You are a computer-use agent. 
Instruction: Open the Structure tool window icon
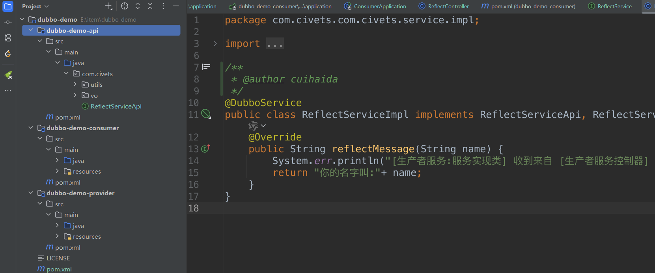8,38
